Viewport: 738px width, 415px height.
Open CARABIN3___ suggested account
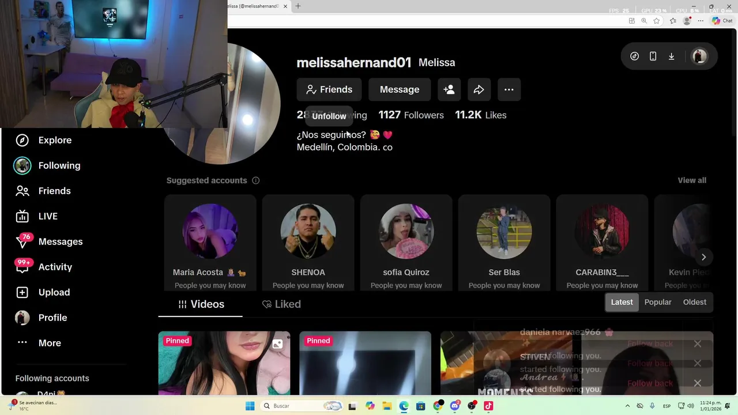[x=602, y=243]
